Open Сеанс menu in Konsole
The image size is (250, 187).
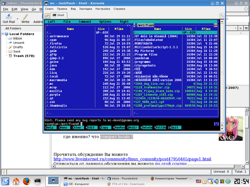pos(49,9)
